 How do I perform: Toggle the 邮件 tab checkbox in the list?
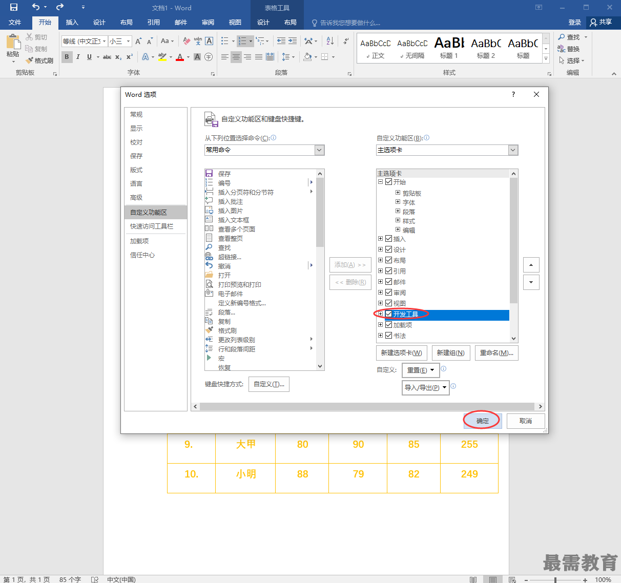pyautogui.click(x=389, y=282)
